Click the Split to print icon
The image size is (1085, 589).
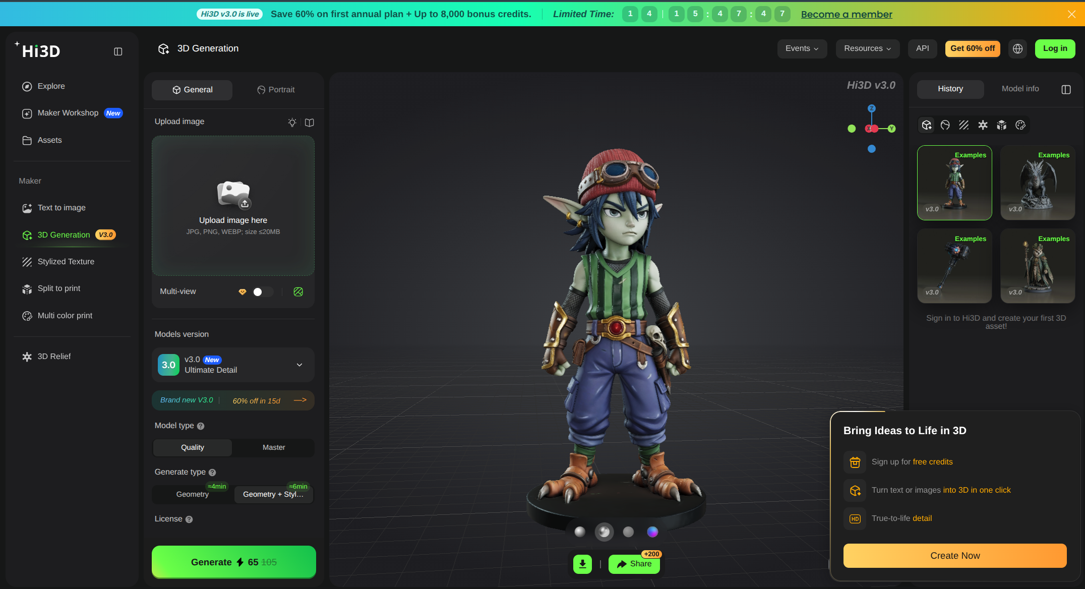click(27, 289)
